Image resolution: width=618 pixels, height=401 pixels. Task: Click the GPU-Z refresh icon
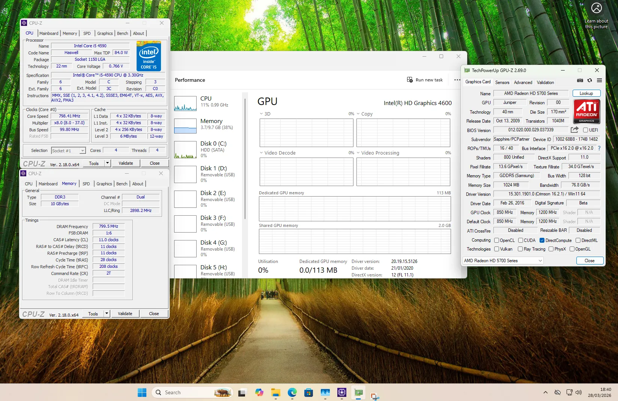pos(589,80)
